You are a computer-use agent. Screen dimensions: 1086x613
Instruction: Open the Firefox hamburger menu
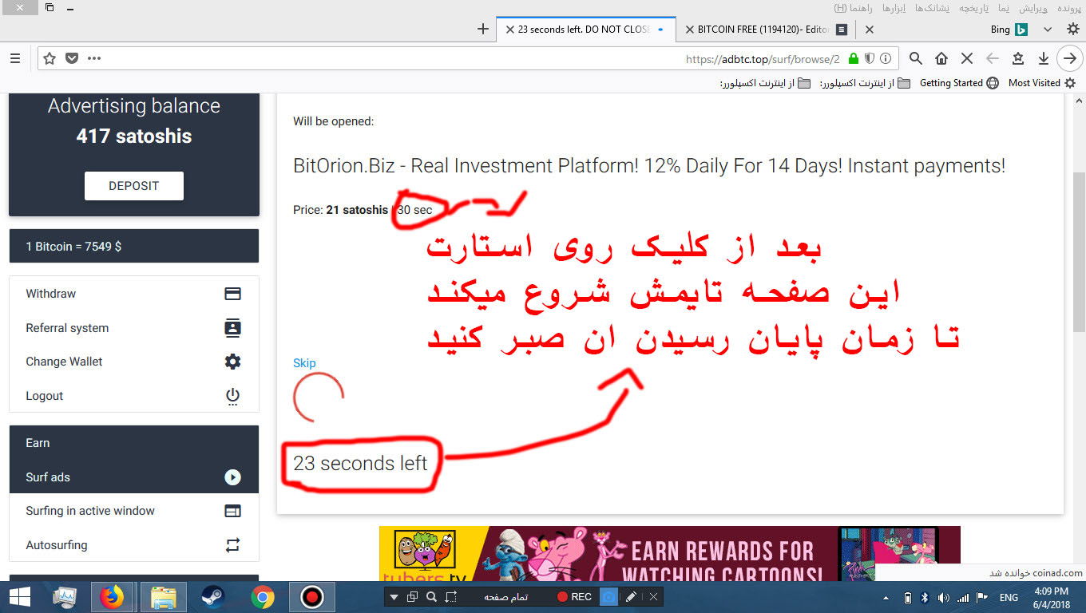point(15,58)
